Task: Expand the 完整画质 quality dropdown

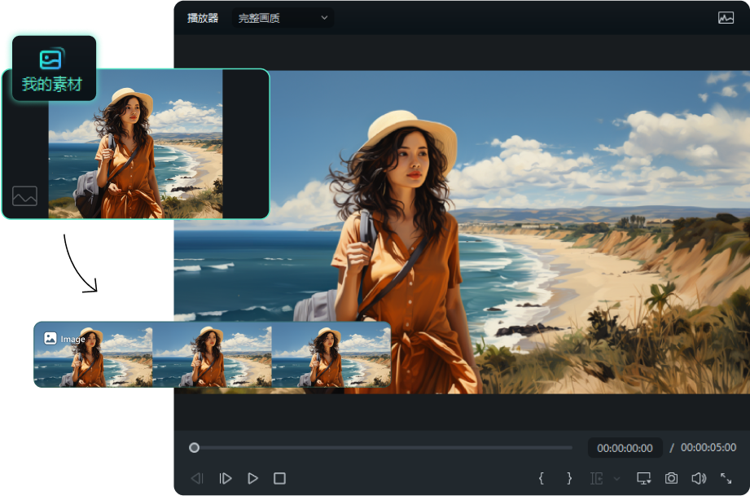Action: coord(283,18)
